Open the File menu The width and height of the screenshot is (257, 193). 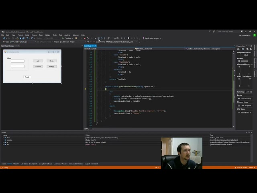(2, 35)
